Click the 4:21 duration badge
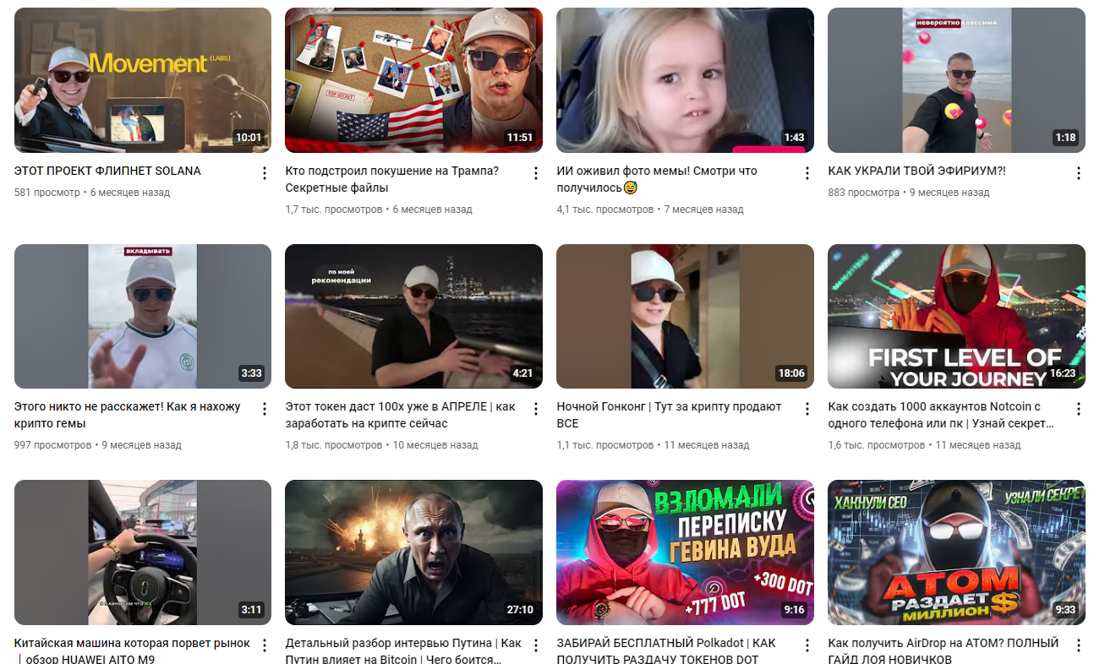The height and width of the screenshot is (664, 1094). [x=523, y=373]
